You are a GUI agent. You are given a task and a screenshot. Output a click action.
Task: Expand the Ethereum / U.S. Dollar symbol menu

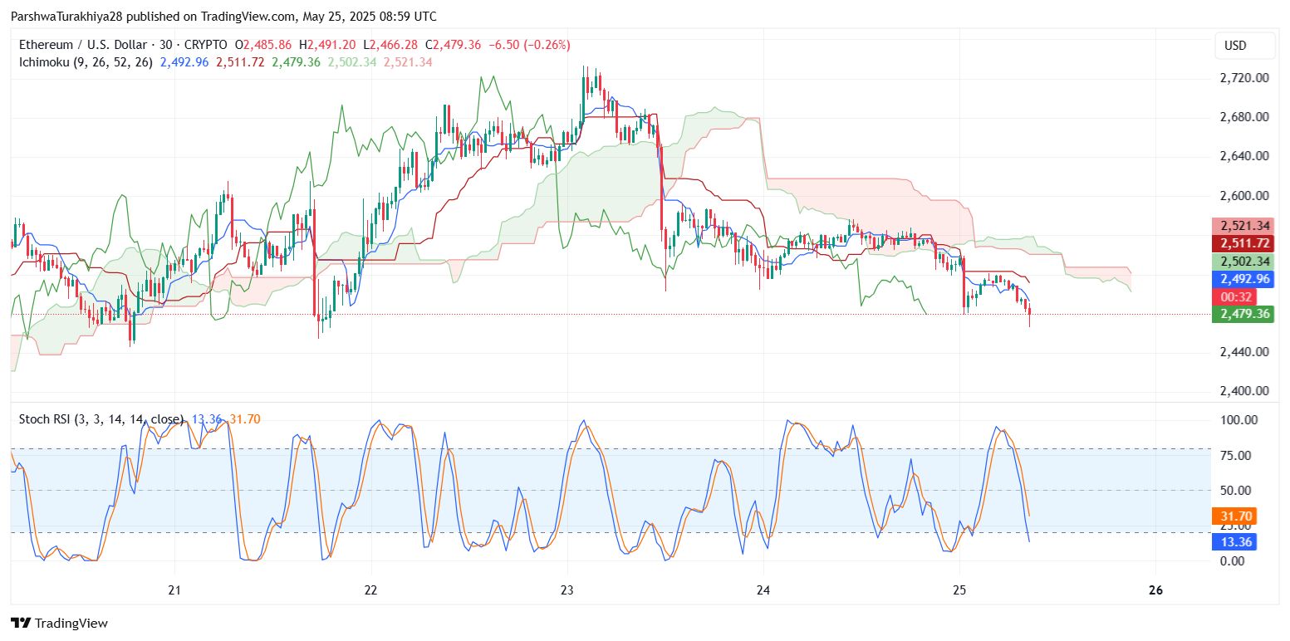coord(79,44)
